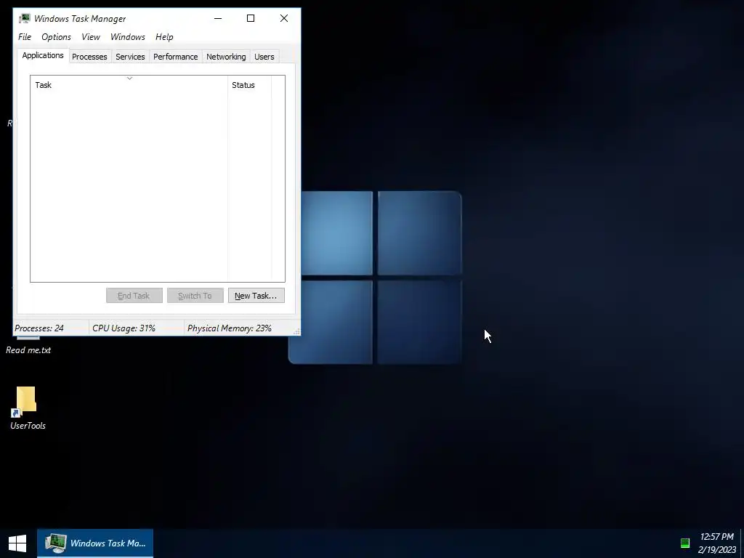The width and height of the screenshot is (744, 558).
Task: Click the New Task... button
Action: tap(256, 296)
